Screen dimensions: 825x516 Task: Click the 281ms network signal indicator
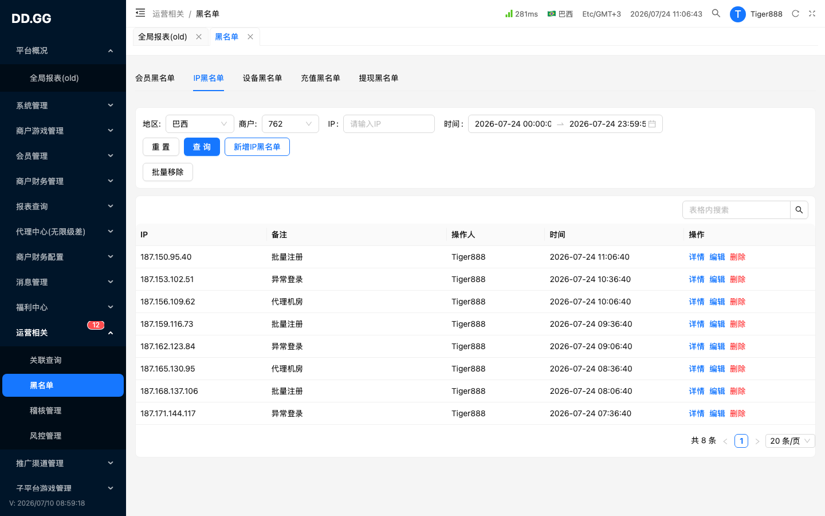(521, 14)
